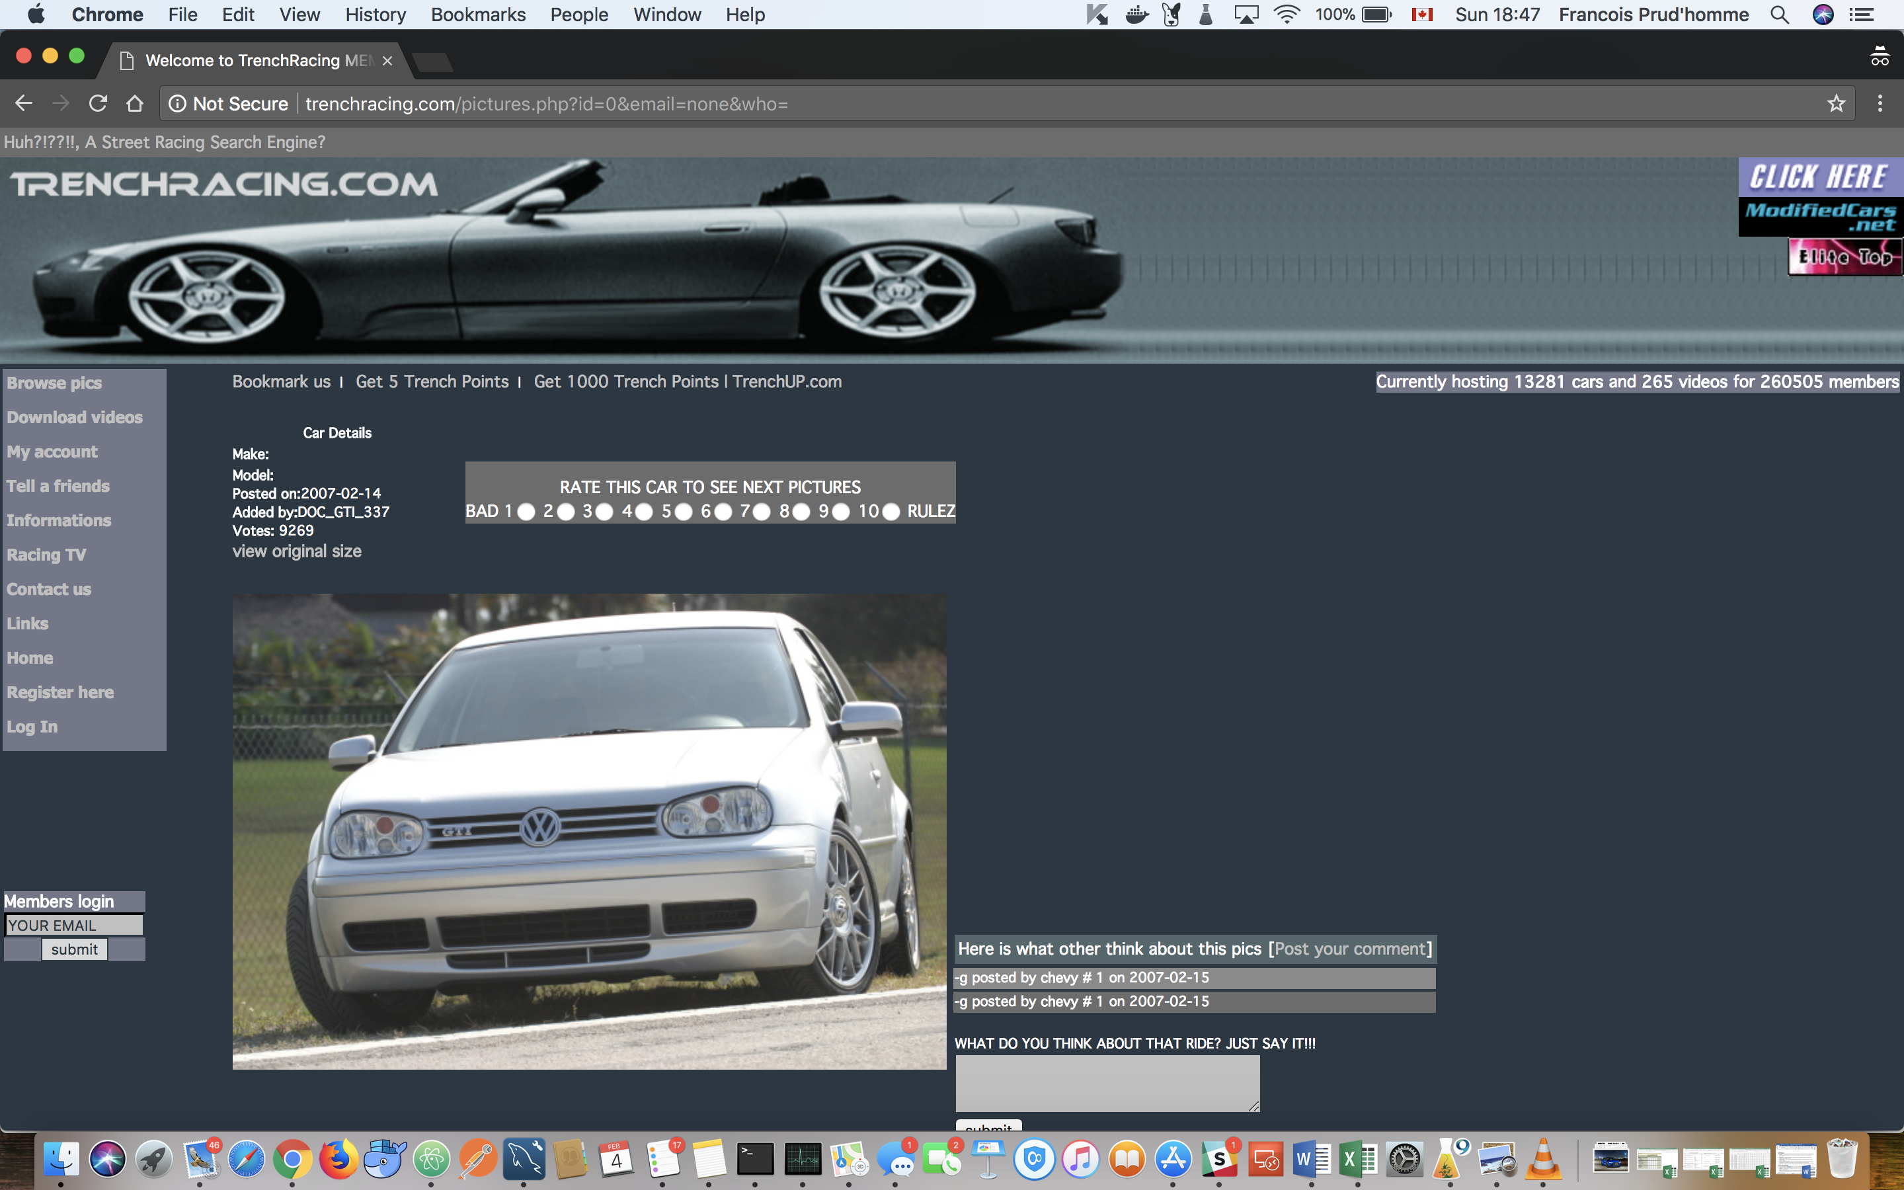Click Post your comment link

[1350, 949]
